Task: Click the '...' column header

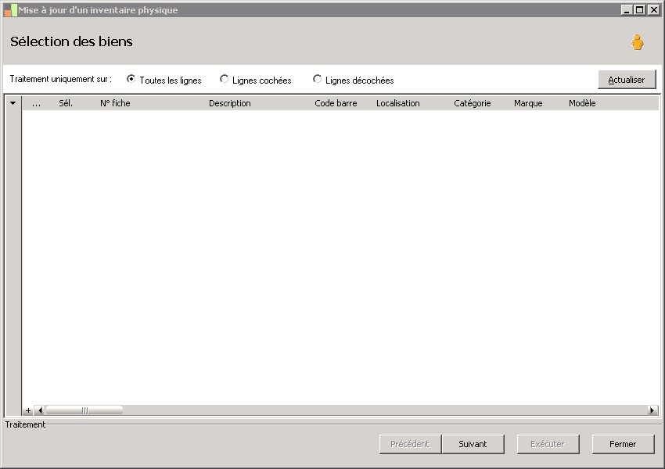Action: coord(37,103)
